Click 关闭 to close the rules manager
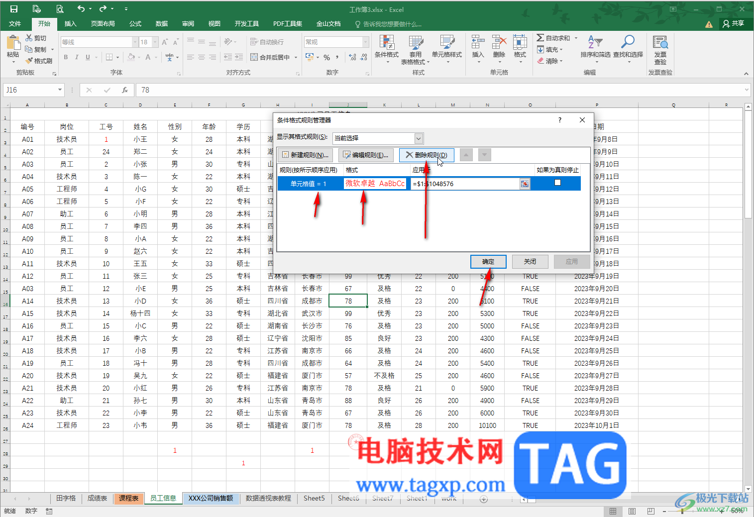This screenshot has height=517, width=754. point(530,261)
